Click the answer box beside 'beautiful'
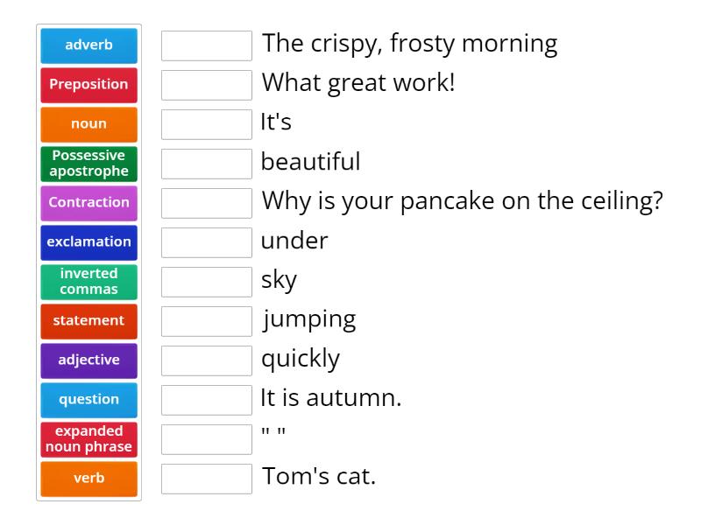The height and width of the screenshot is (525, 701). (x=206, y=163)
